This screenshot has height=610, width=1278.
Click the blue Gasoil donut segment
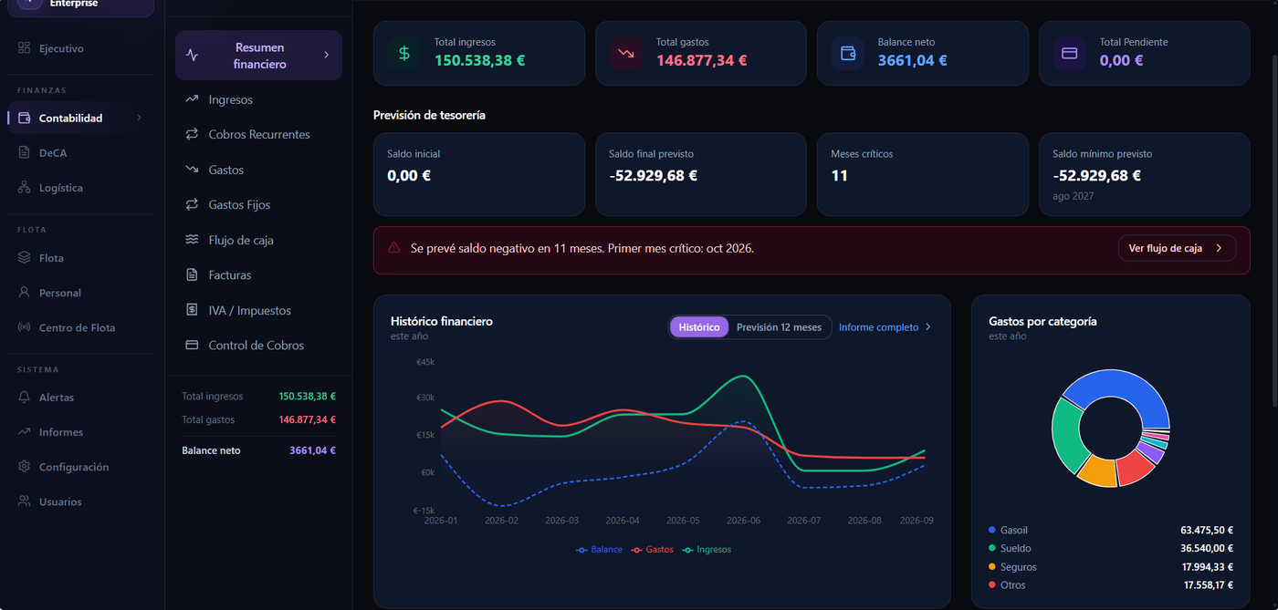click(x=1123, y=389)
